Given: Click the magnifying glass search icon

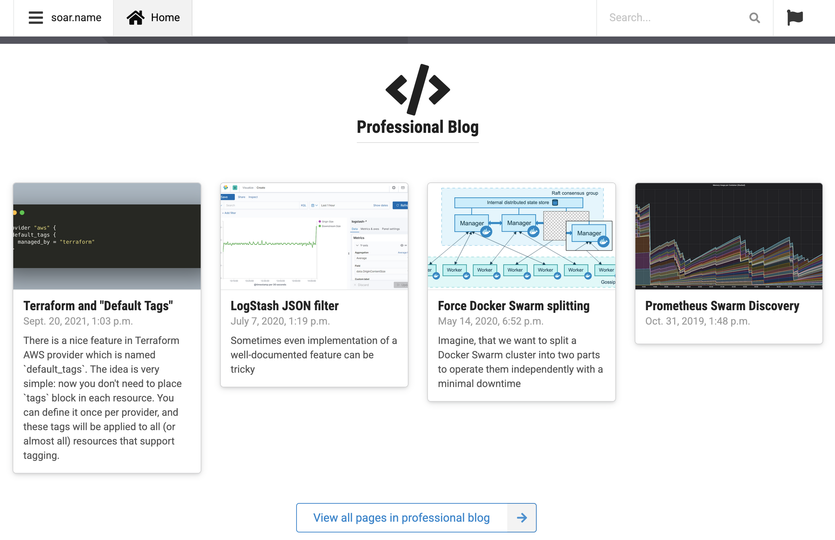Looking at the screenshot, I should [x=755, y=18].
